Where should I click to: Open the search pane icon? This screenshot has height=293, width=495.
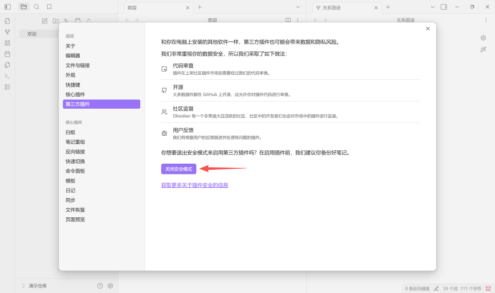[x=36, y=6]
